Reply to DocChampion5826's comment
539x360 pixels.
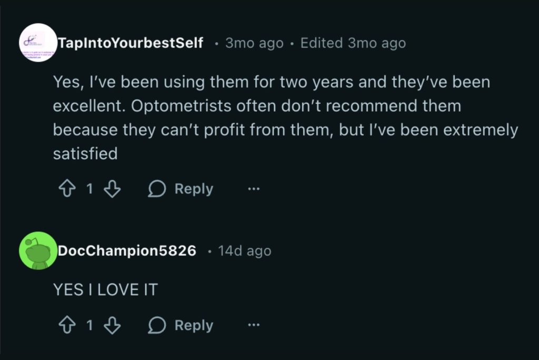(x=193, y=325)
